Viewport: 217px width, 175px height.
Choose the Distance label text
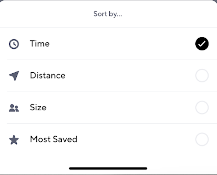click(47, 75)
